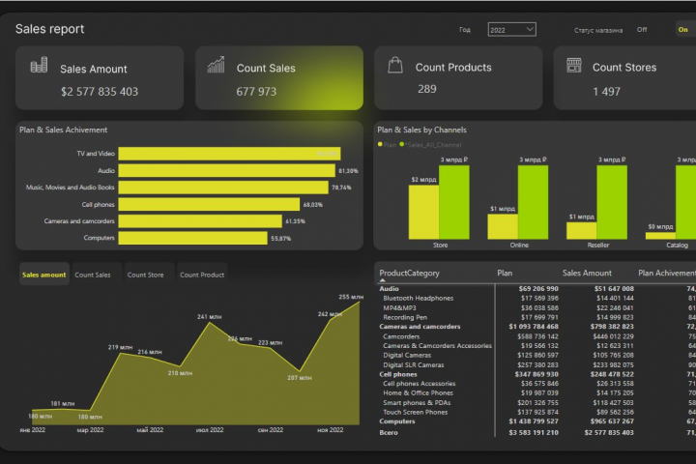696x464 pixels.
Task: Select the Cameras and camcorders table row
Action: click(x=537, y=327)
